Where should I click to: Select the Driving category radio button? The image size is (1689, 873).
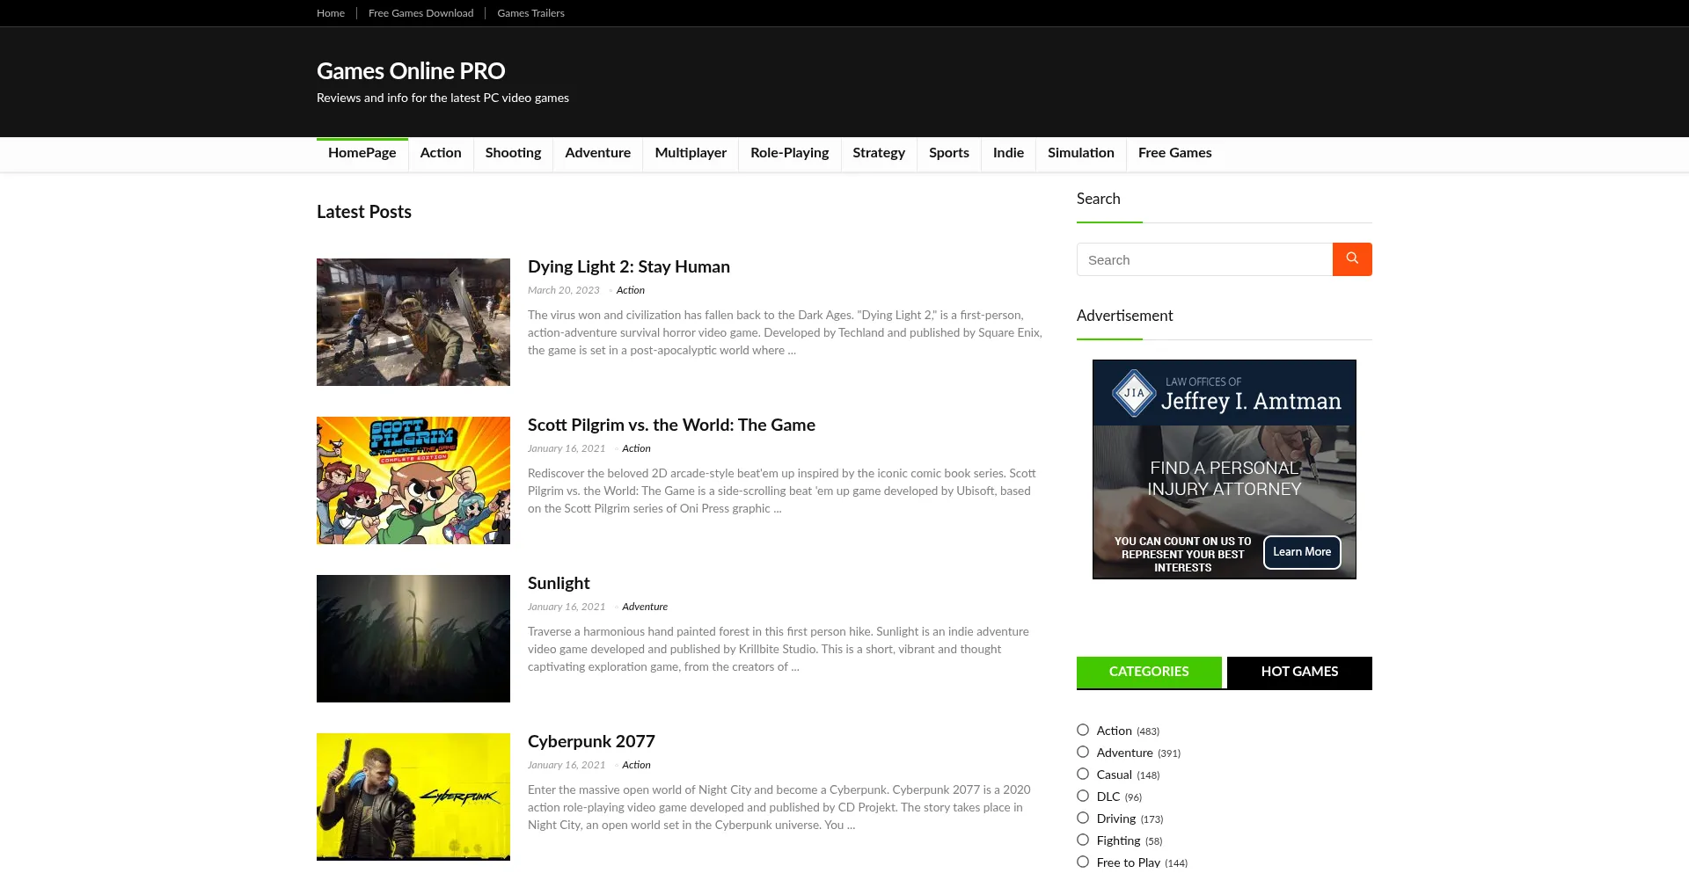[1082, 818]
